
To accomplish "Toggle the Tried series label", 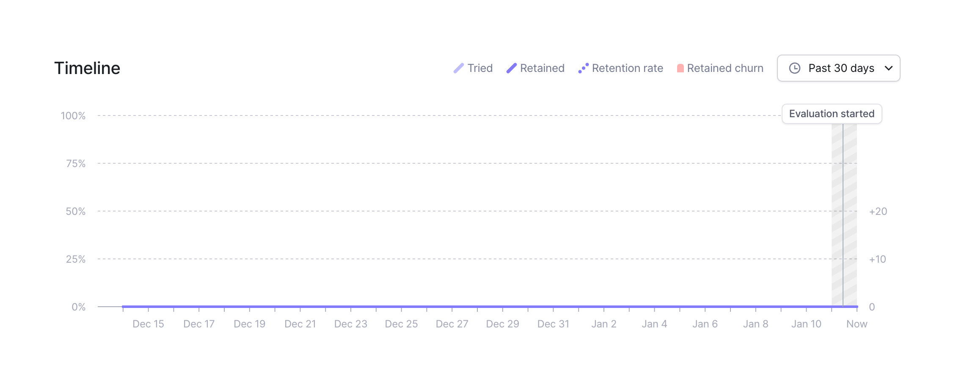I will point(480,68).
